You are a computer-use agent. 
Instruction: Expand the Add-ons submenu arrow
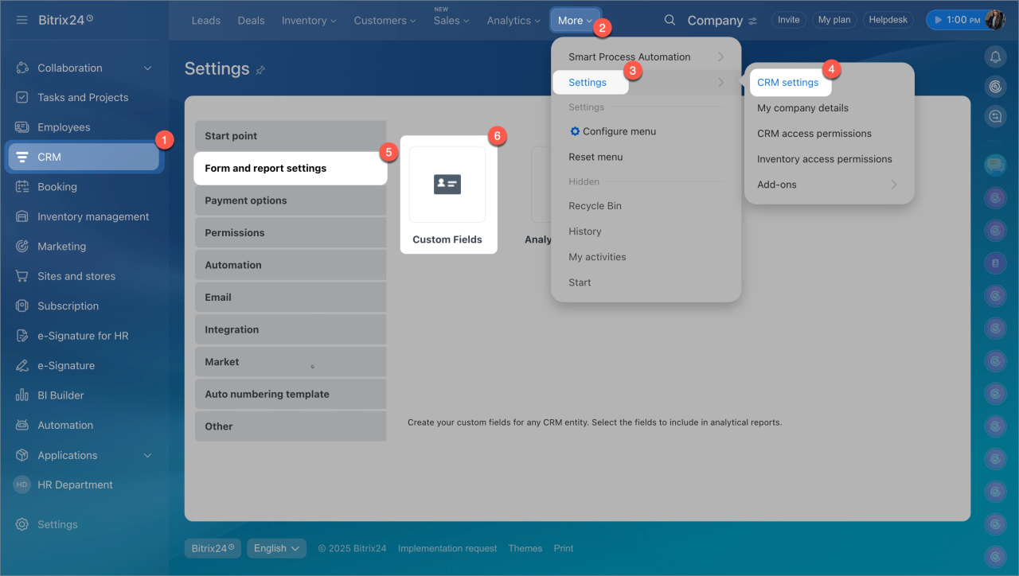tap(893, 185)
